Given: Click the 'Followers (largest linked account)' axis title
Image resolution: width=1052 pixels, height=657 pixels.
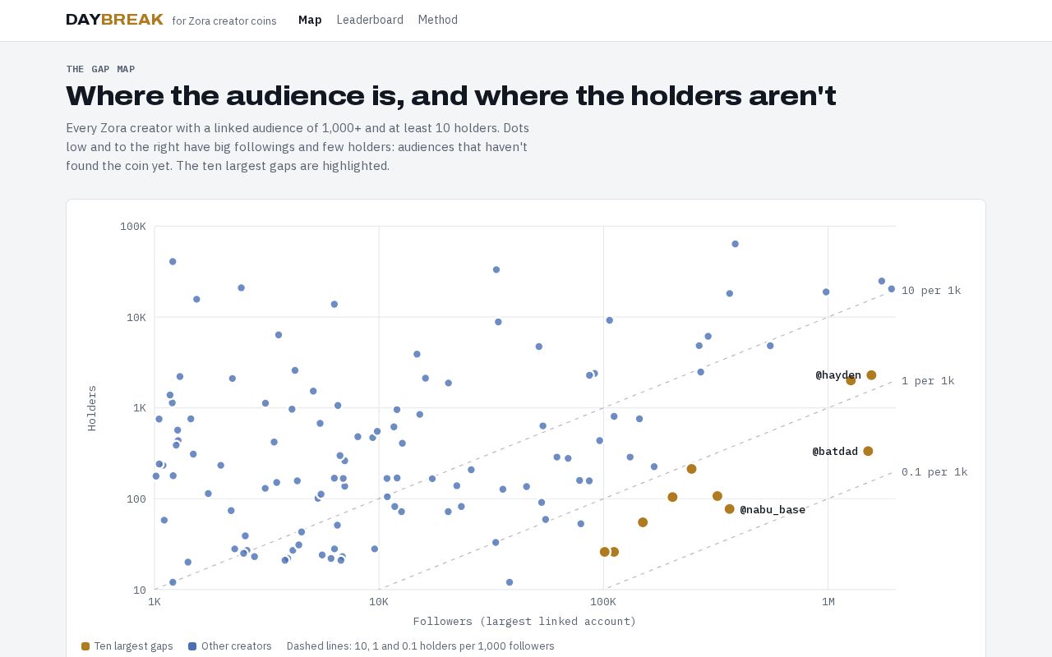Looking at the screenshot, I should [524, 621].
